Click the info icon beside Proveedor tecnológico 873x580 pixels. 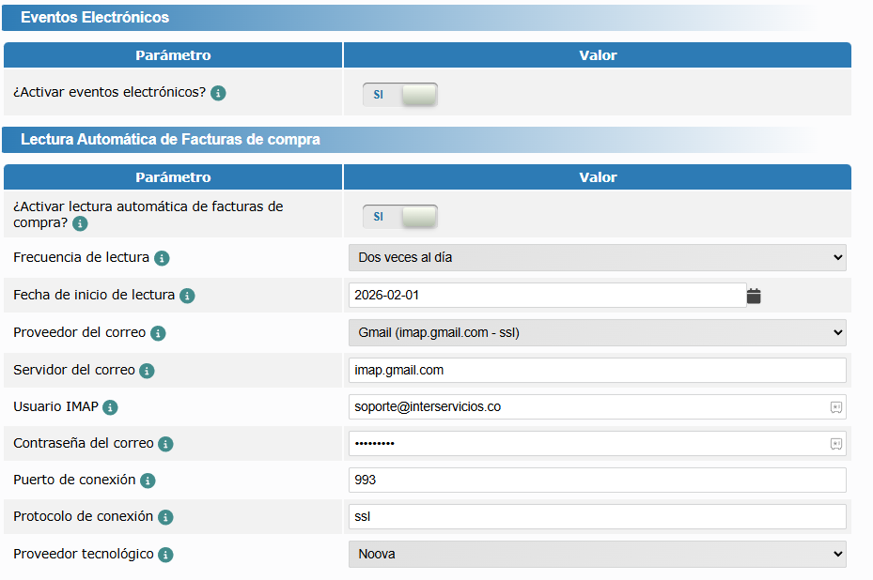(165, 555)
